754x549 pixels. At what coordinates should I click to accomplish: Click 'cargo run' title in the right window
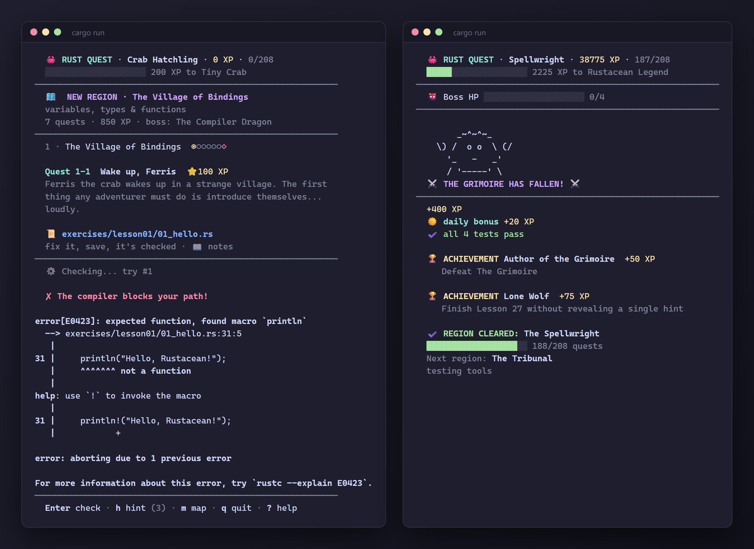pos(469,33)
